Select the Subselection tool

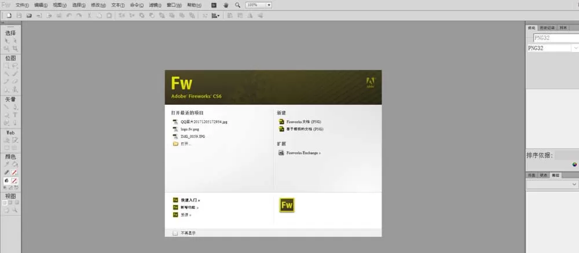tap(15, 41)
